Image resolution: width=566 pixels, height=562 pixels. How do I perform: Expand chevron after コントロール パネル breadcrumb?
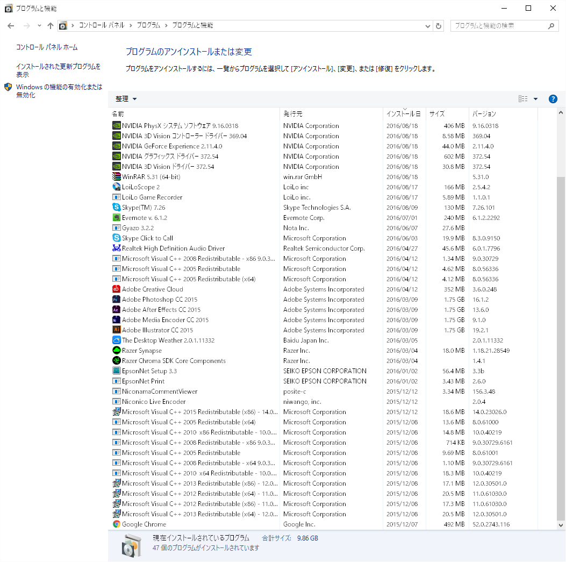(x=130, y=25)
